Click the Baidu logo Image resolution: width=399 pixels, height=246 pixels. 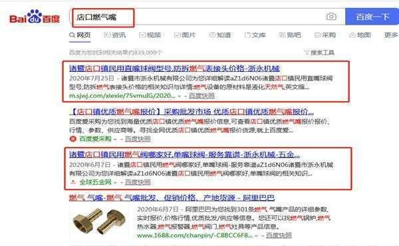pos(35,17)
